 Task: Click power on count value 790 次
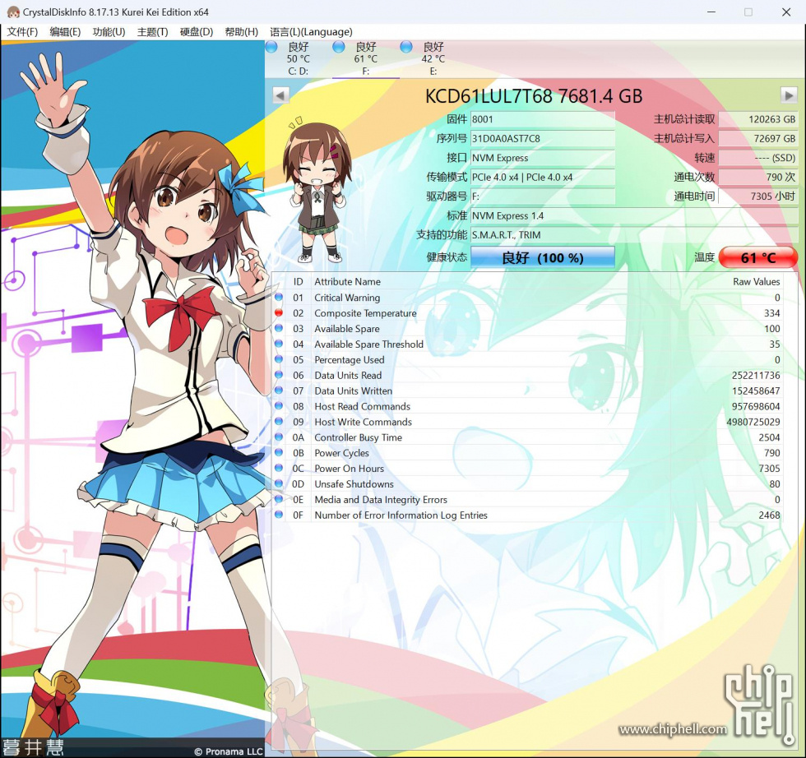pyautogui.click(x=758, y=177)
